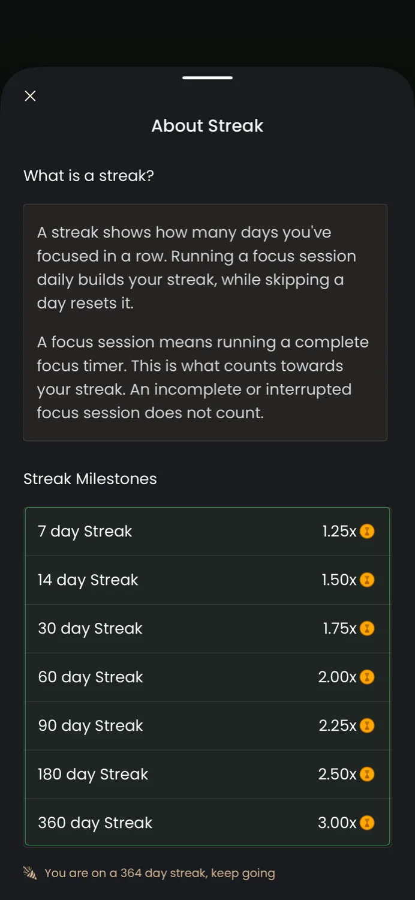Click the About Streak title

click(x=207, y=126)
